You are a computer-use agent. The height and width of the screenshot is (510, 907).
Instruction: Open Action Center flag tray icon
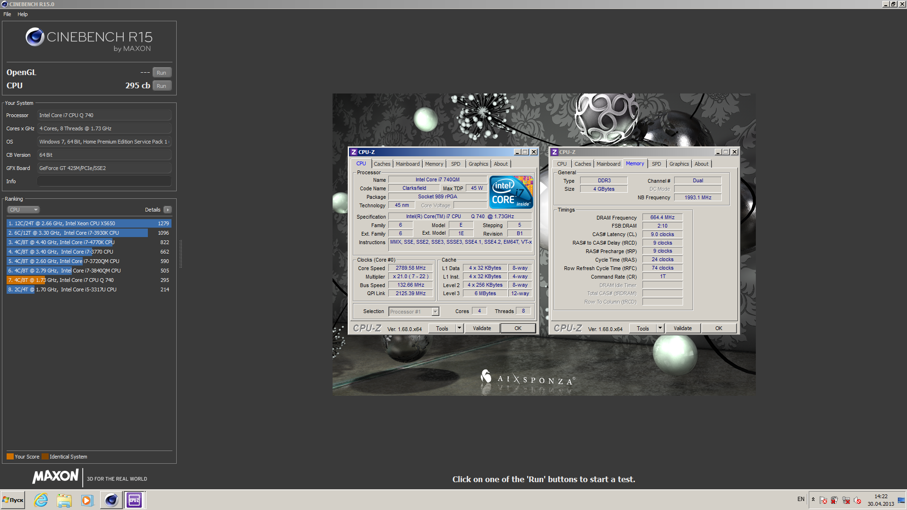[x=823, y=500]
